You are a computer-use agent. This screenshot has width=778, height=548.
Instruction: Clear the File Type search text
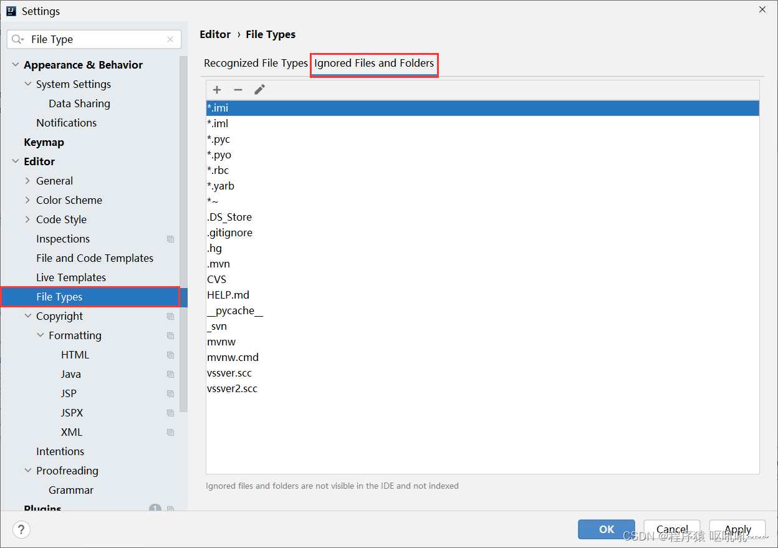[x=170, y=39]
